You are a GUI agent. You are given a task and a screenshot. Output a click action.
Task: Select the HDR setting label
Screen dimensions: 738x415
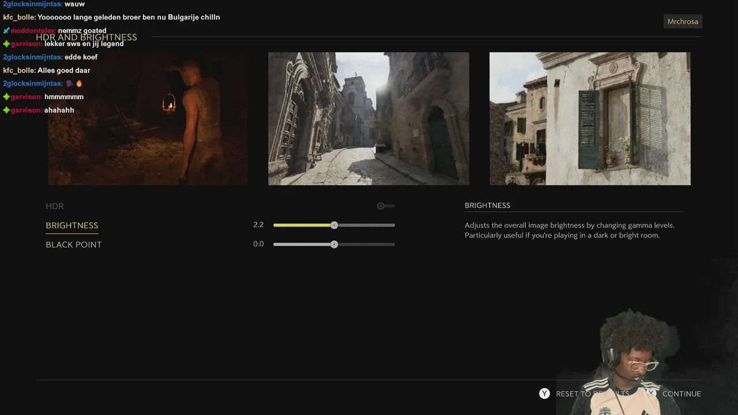coord(55,206)
